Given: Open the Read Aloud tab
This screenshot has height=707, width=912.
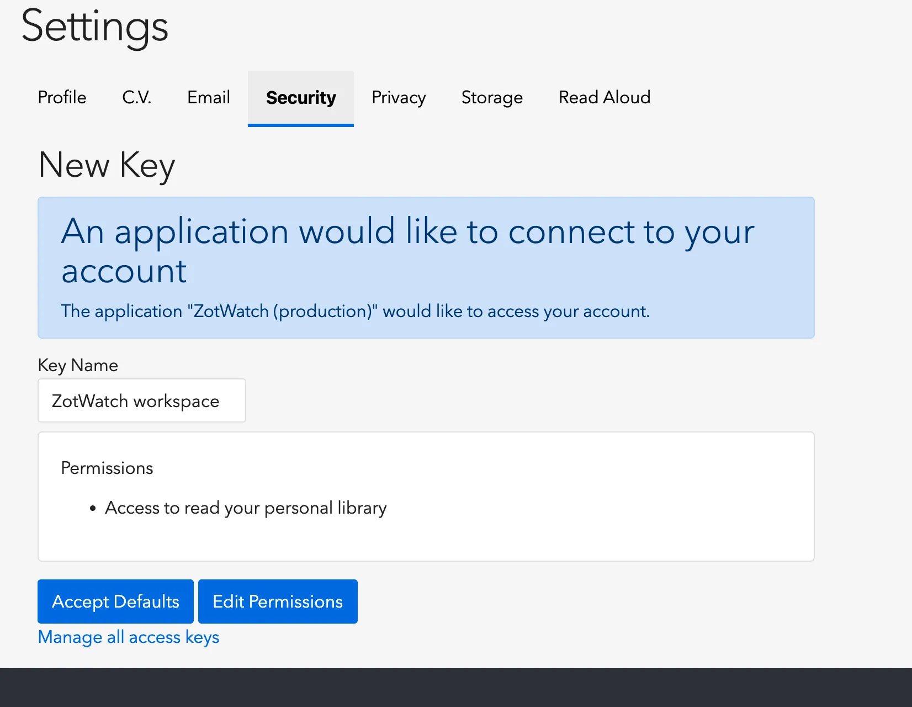Looking at the screenshot, I should pyautogui.click(x=605, y=98).
